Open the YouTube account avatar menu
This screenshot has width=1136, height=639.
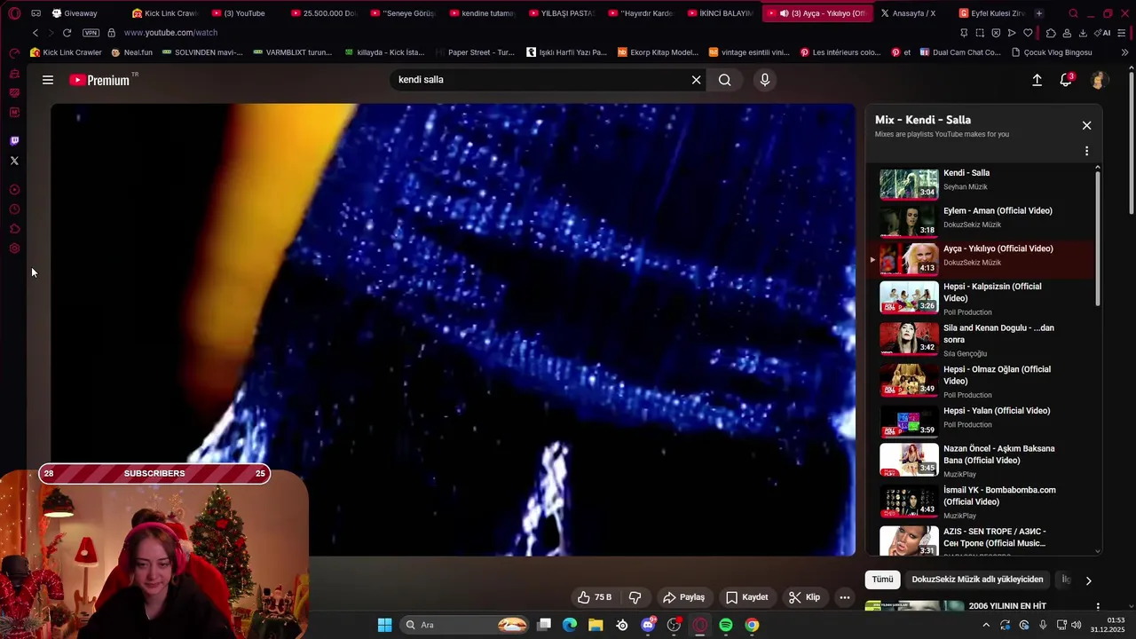tap(1098, 80)
